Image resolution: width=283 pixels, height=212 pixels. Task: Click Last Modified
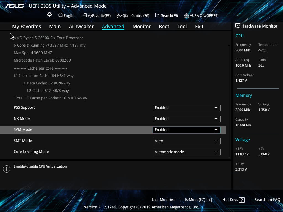(164, 200)
